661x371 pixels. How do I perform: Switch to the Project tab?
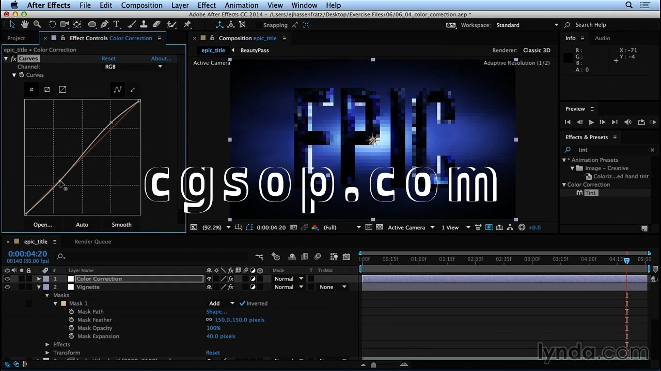[x=16, y=38]
